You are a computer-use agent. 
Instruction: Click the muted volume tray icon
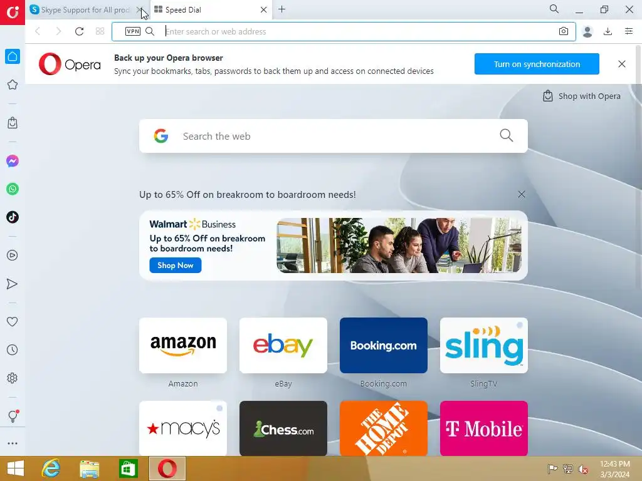[583, 469]
